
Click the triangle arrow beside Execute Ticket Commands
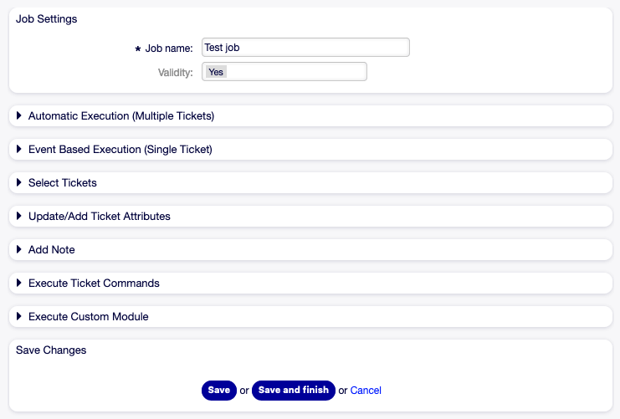click(x=19, y=284)
